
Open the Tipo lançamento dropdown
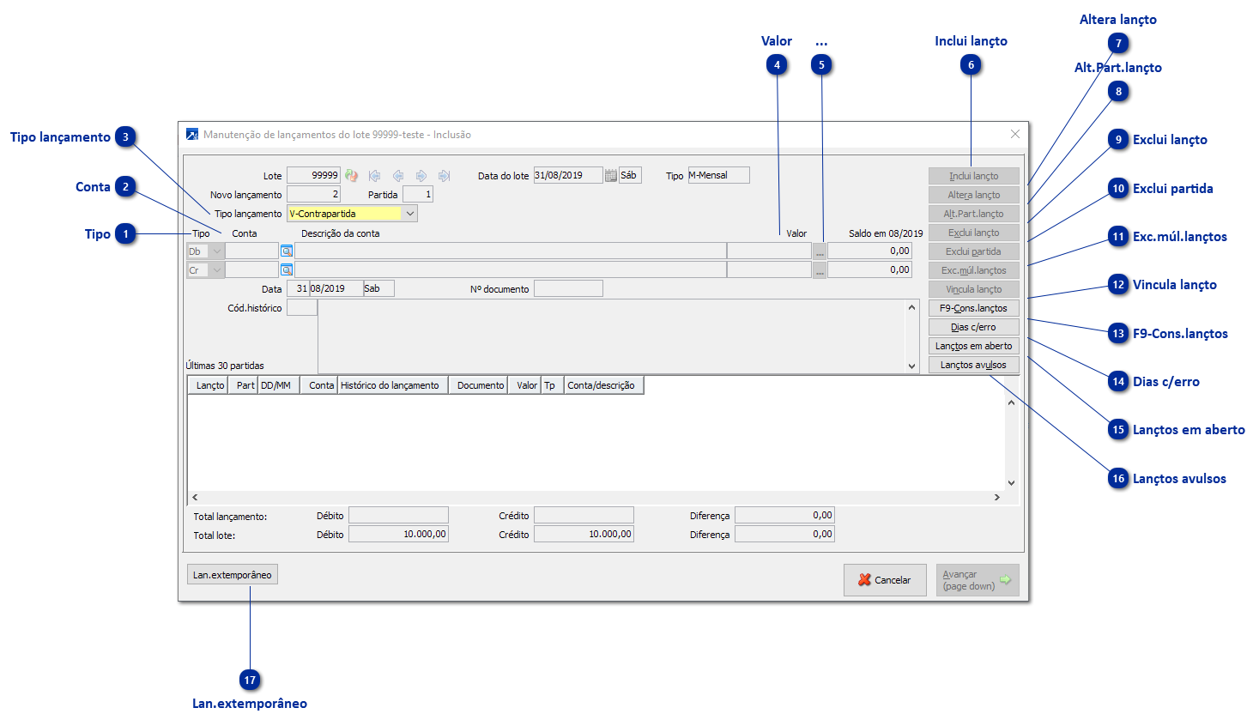pyautogui.click(x=409, y=214)
